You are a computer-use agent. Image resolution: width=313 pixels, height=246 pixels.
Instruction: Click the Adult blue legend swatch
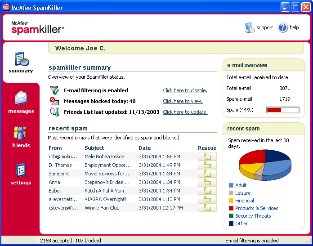click(x=231, y=185)
